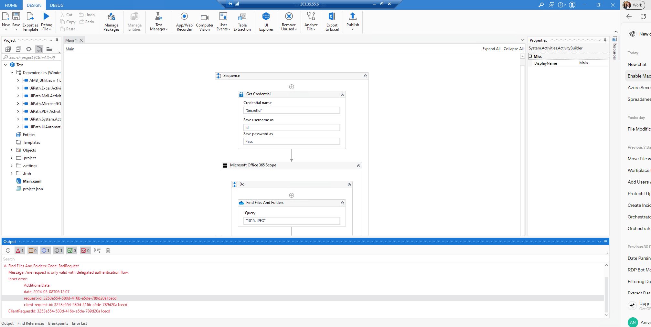Image resolution: width=651 pixels, height=327 pixels.
Task: Open the Find References bottom tab
Action: tap(31, 323)
